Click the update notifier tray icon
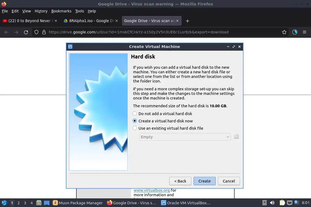This screenshot has width=311, height=207. click(x=296, y=202)
